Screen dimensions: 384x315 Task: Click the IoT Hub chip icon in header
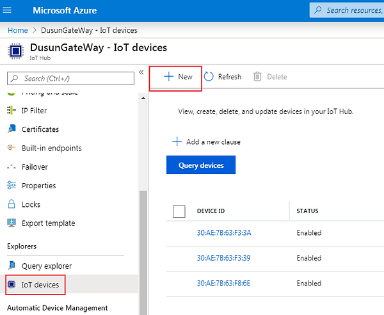pos(16,51)
